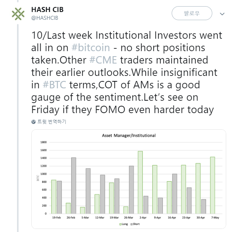232x232 pixels.
Task: Open the tweet options chevron menu
Action: (222, 14)
